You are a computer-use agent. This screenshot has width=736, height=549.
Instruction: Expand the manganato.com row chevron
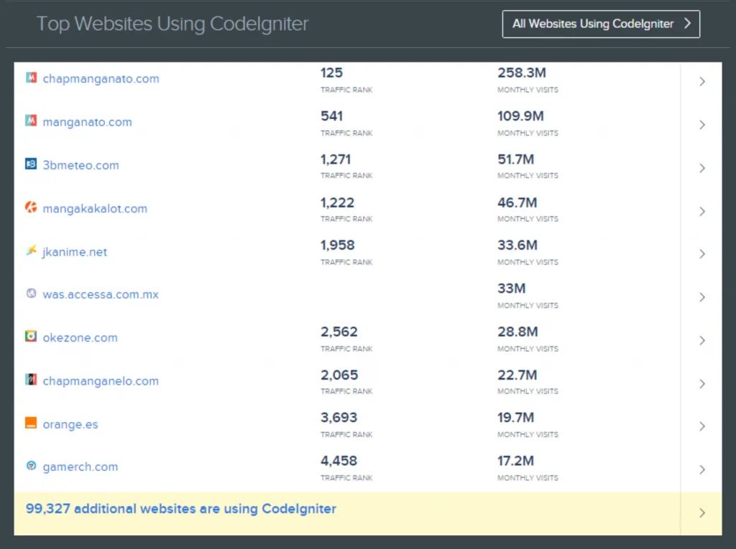click(701, 125)
